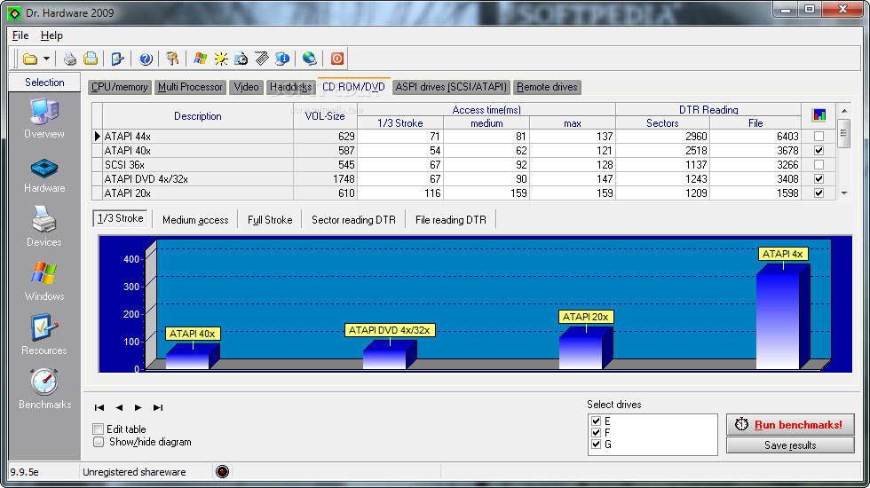
Task: Enable the Edit table checkbox
Action: tap(99, 429)
